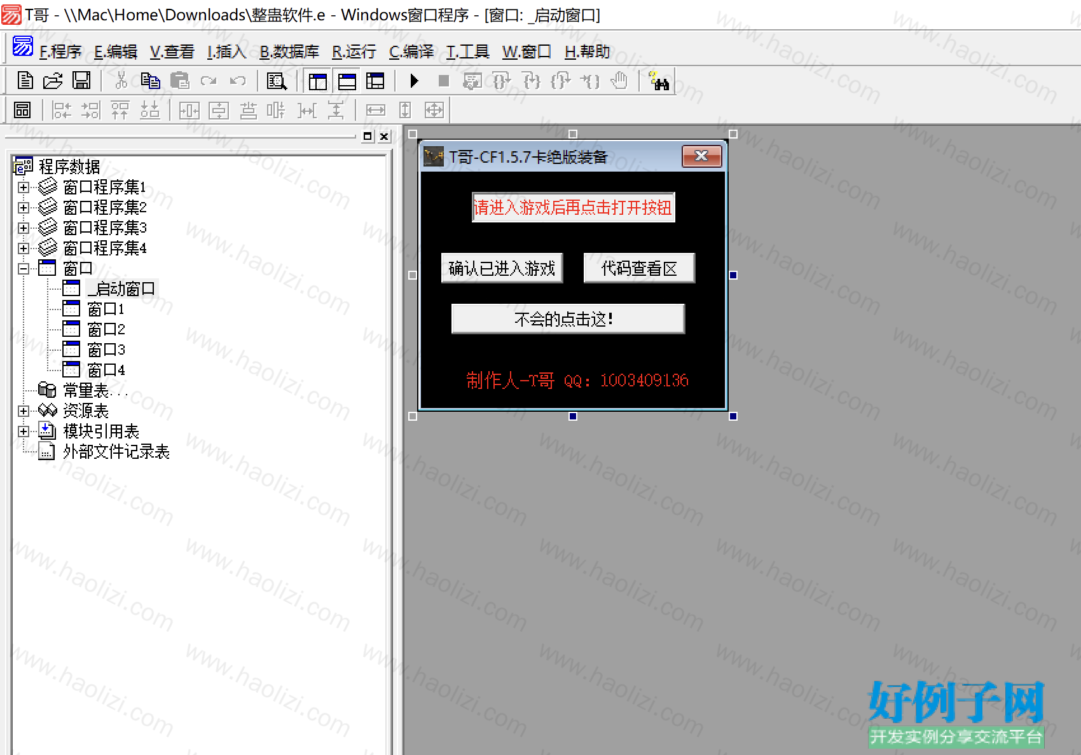Toggle the status panel layout icon

(x=347, y=81)
